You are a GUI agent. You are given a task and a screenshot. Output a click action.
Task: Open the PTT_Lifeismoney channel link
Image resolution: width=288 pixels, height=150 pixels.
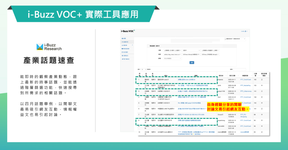tap(246, 91)
